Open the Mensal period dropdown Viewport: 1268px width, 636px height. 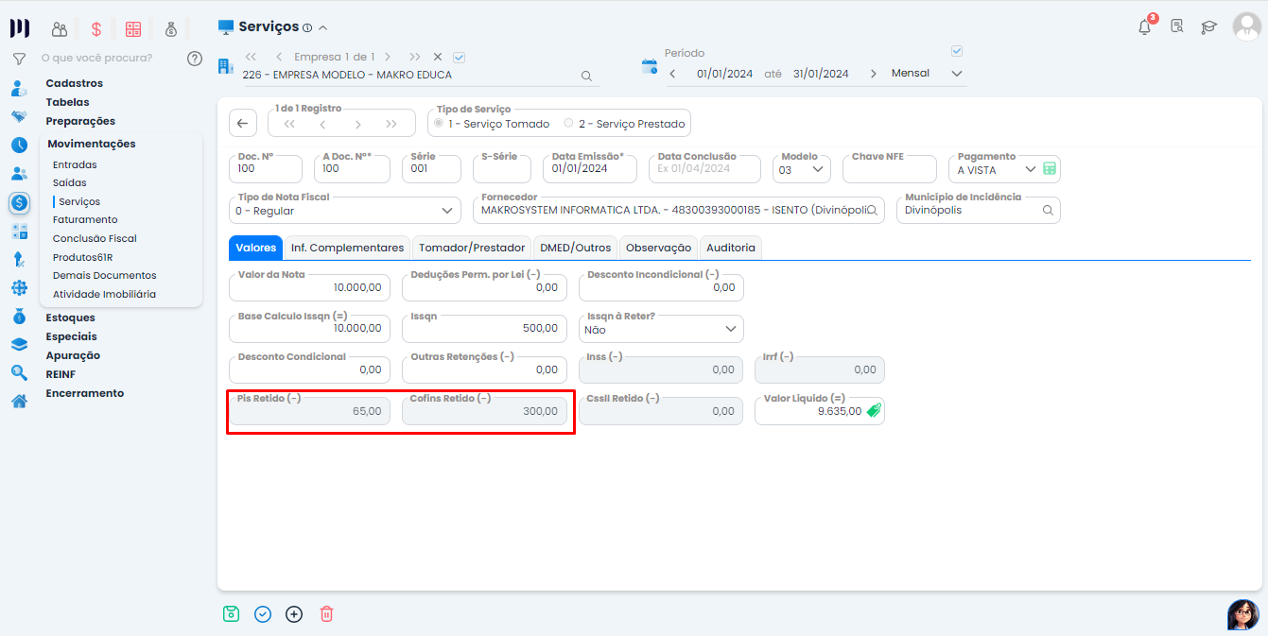tap(956, 74)
